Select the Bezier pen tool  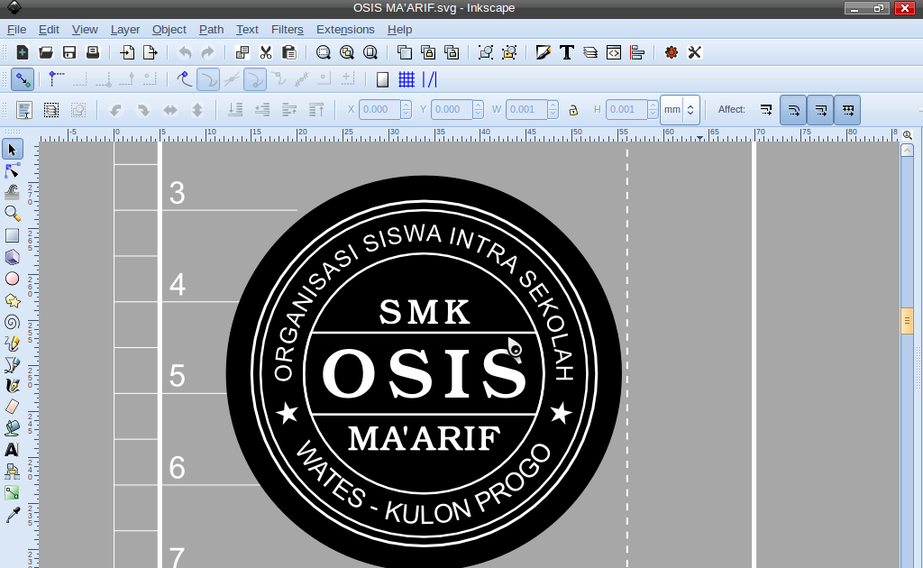pos(12,365)
